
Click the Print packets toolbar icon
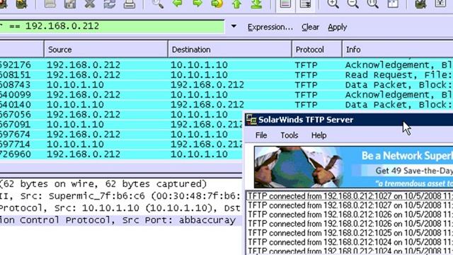(x=129, y=4)
